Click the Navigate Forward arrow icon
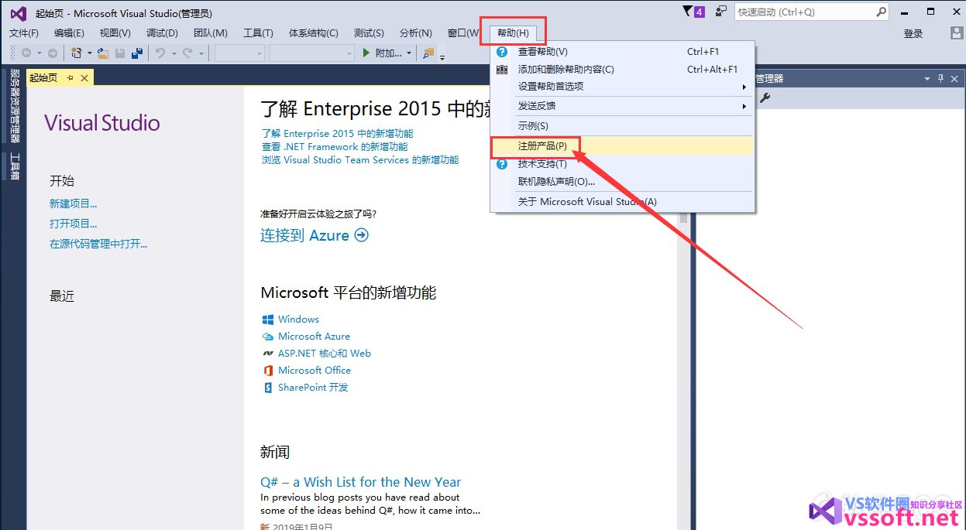 coord(53,53)
